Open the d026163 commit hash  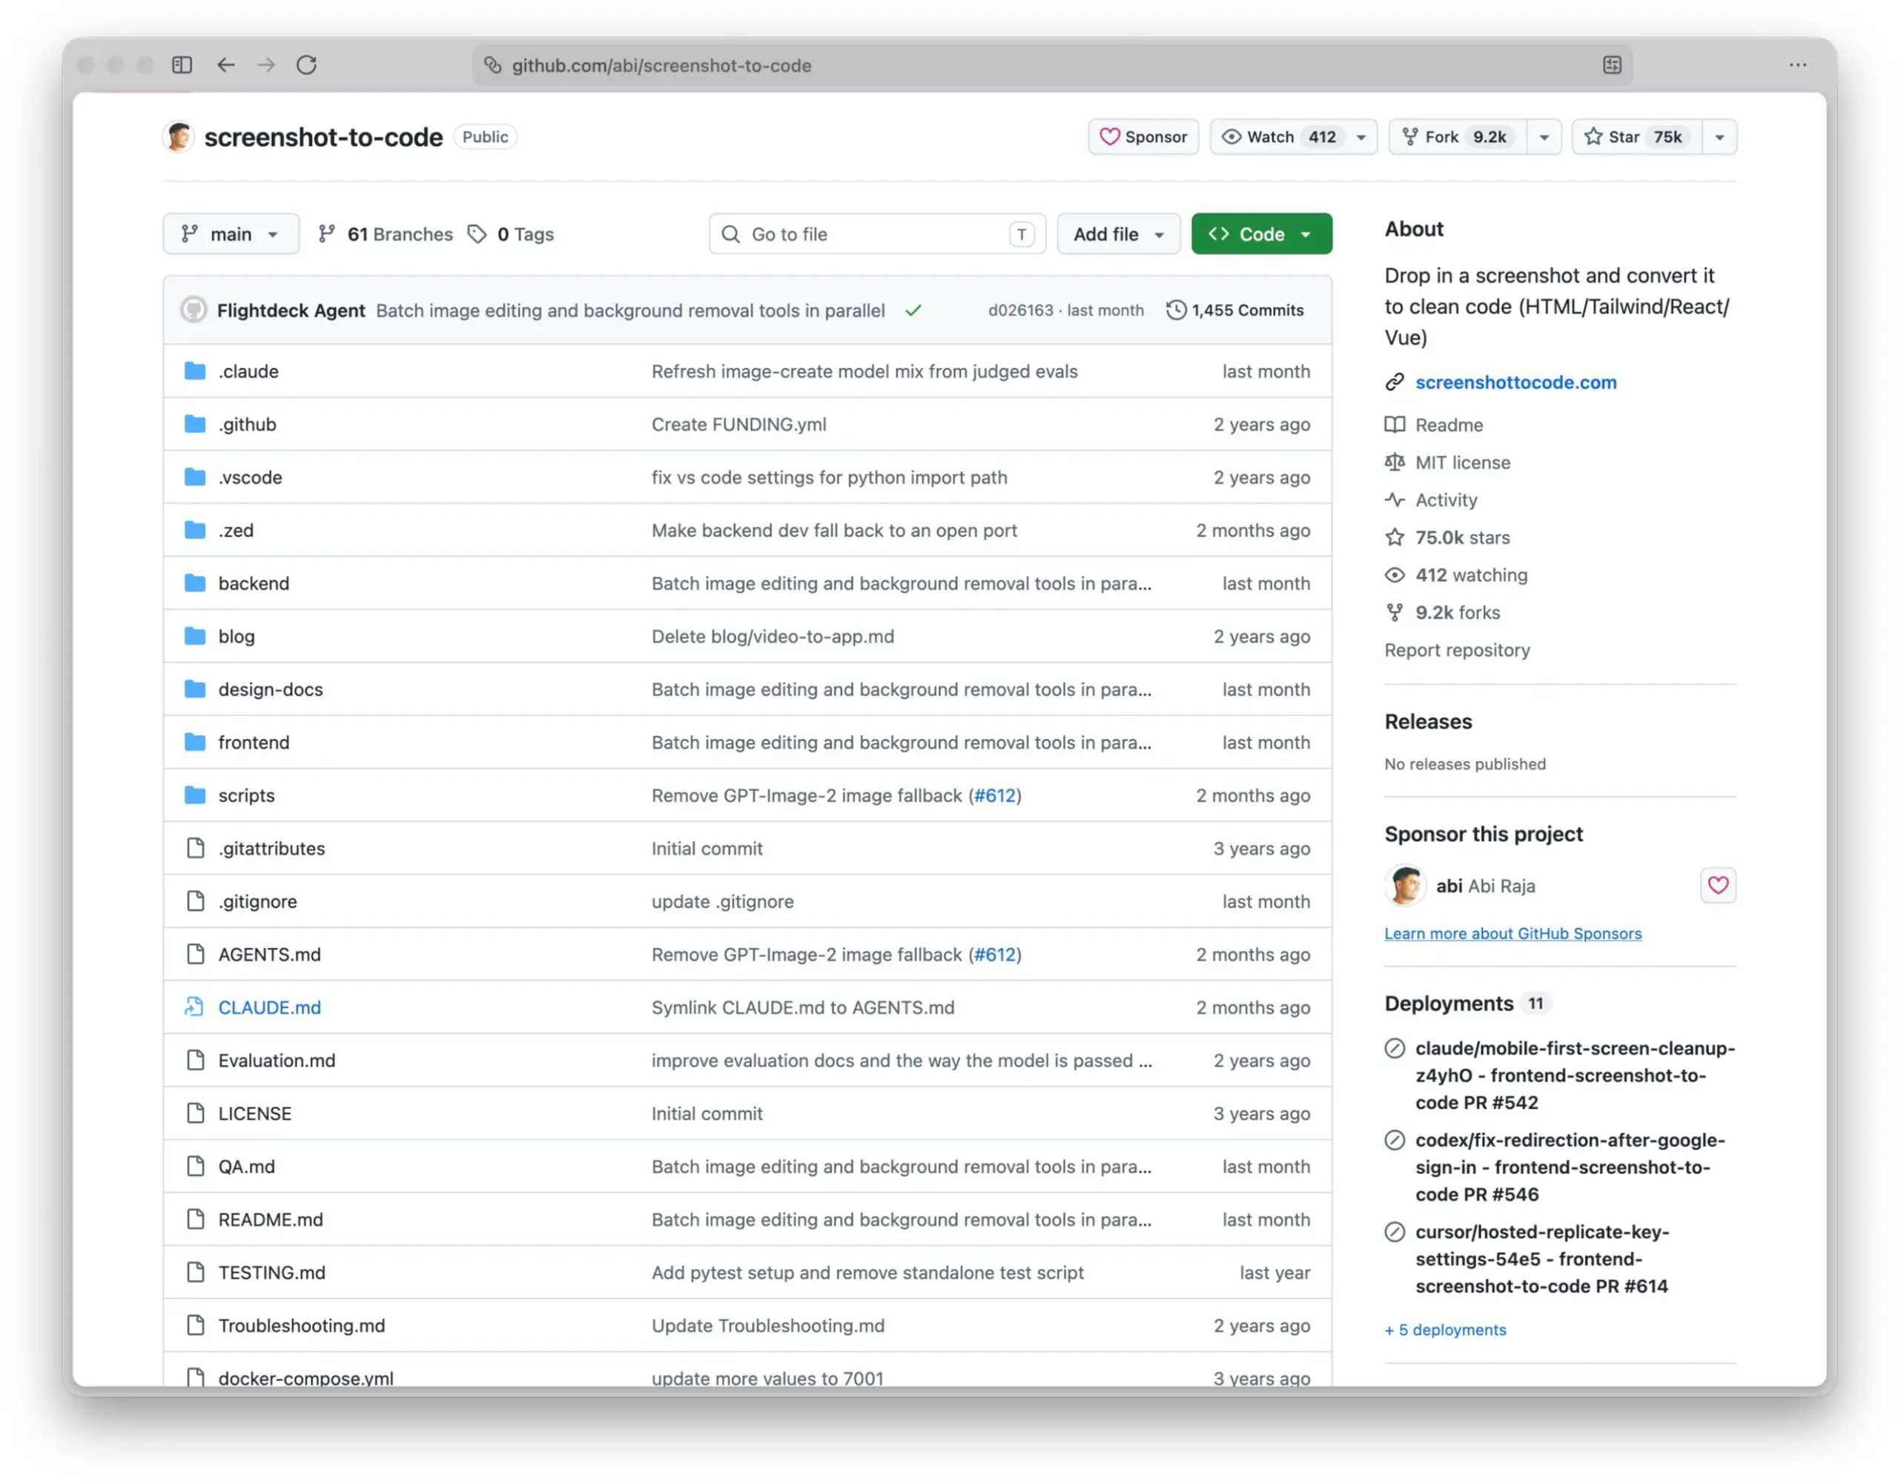(x=1020, y=310)
